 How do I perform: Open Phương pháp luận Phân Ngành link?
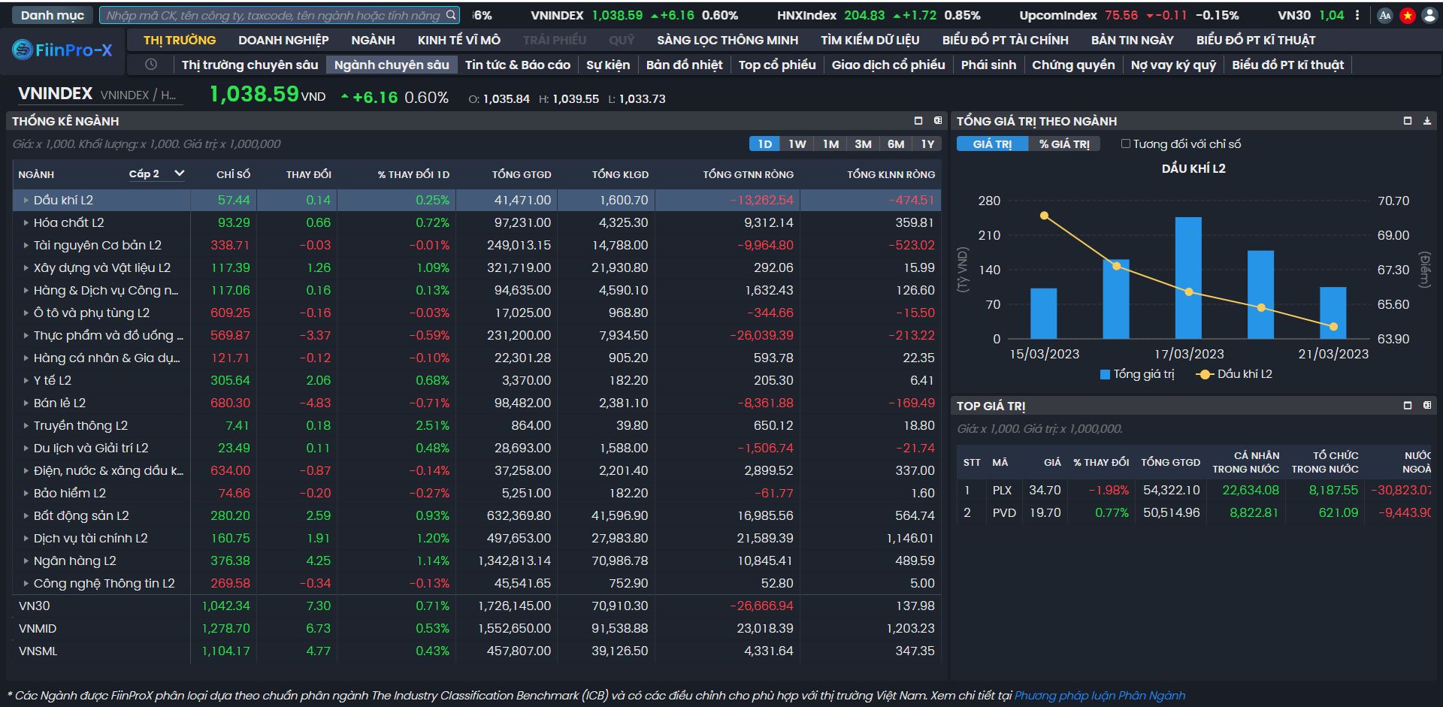pos(1100,696)
